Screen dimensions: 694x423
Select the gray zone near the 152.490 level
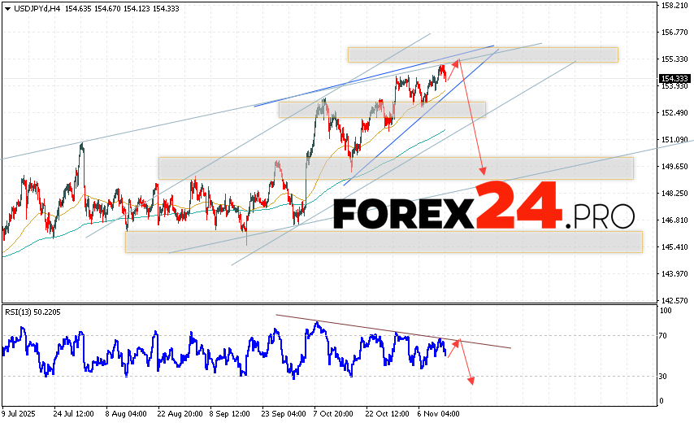pos(382,110)
